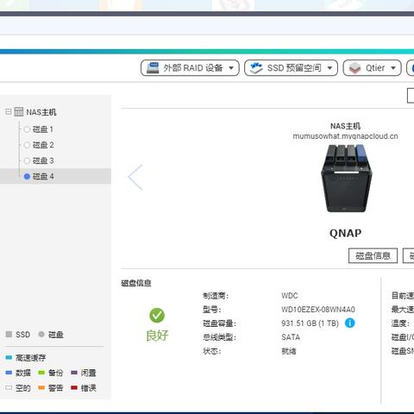
Task: Go to previous enclosure with left arrow
Action: 135,177
